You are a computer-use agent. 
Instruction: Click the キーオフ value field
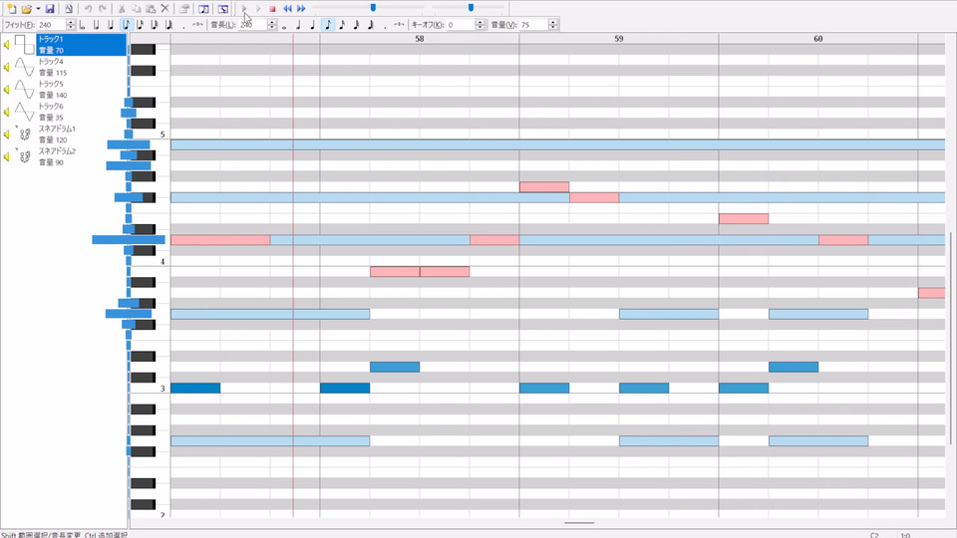point(461,24)
